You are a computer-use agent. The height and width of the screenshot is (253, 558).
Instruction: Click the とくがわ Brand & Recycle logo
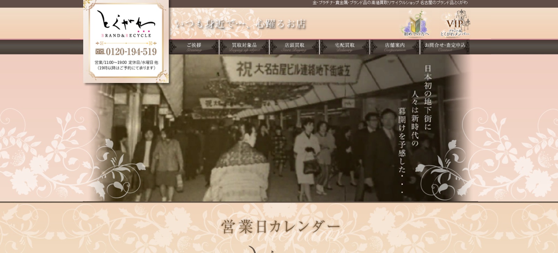click(126, 24)
